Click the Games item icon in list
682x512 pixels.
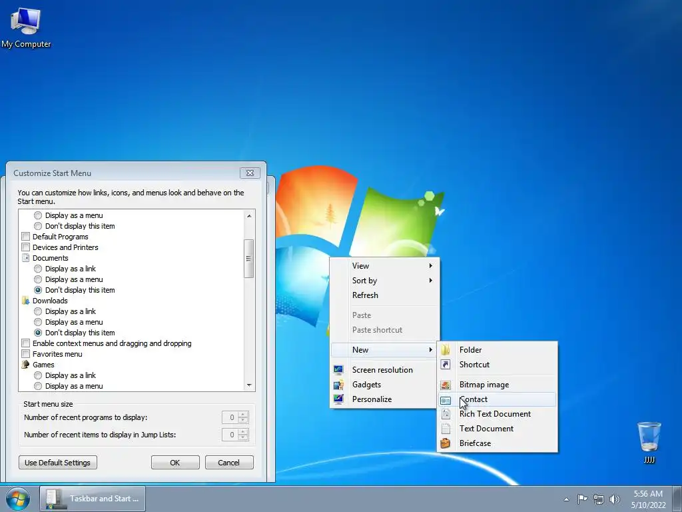click(26, 365)
